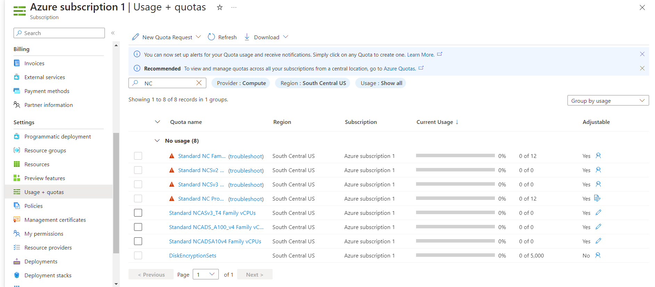Click the Programmatic deployment icon

pyautogui.click(x=17, y=136)
